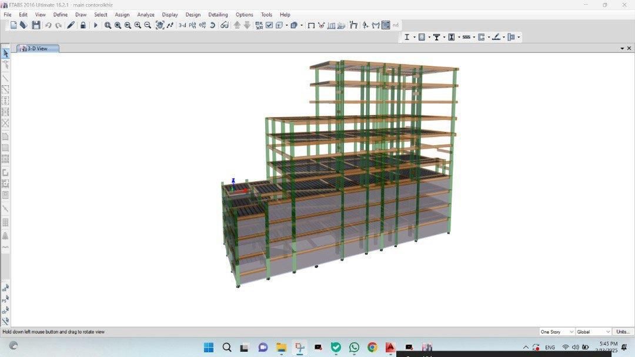
Task: Set default 3-d view button
Action: pos(182,25)
